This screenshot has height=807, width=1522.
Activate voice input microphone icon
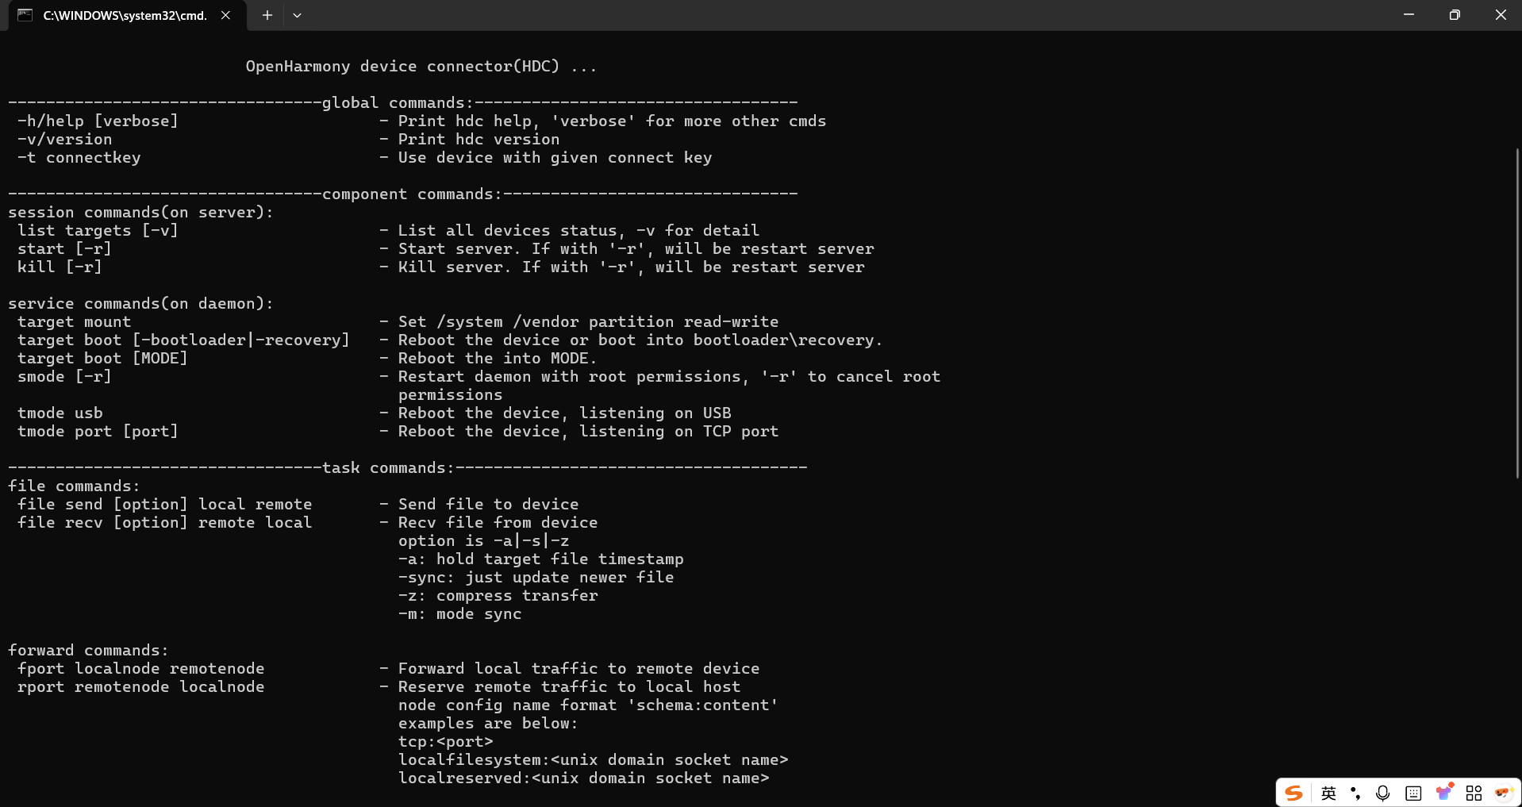coord(1383,793)
